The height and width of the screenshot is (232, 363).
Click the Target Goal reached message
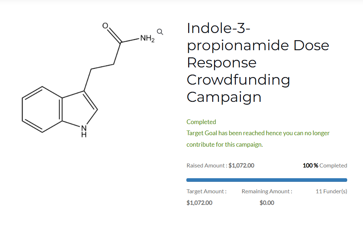click(x=258, y=133)
